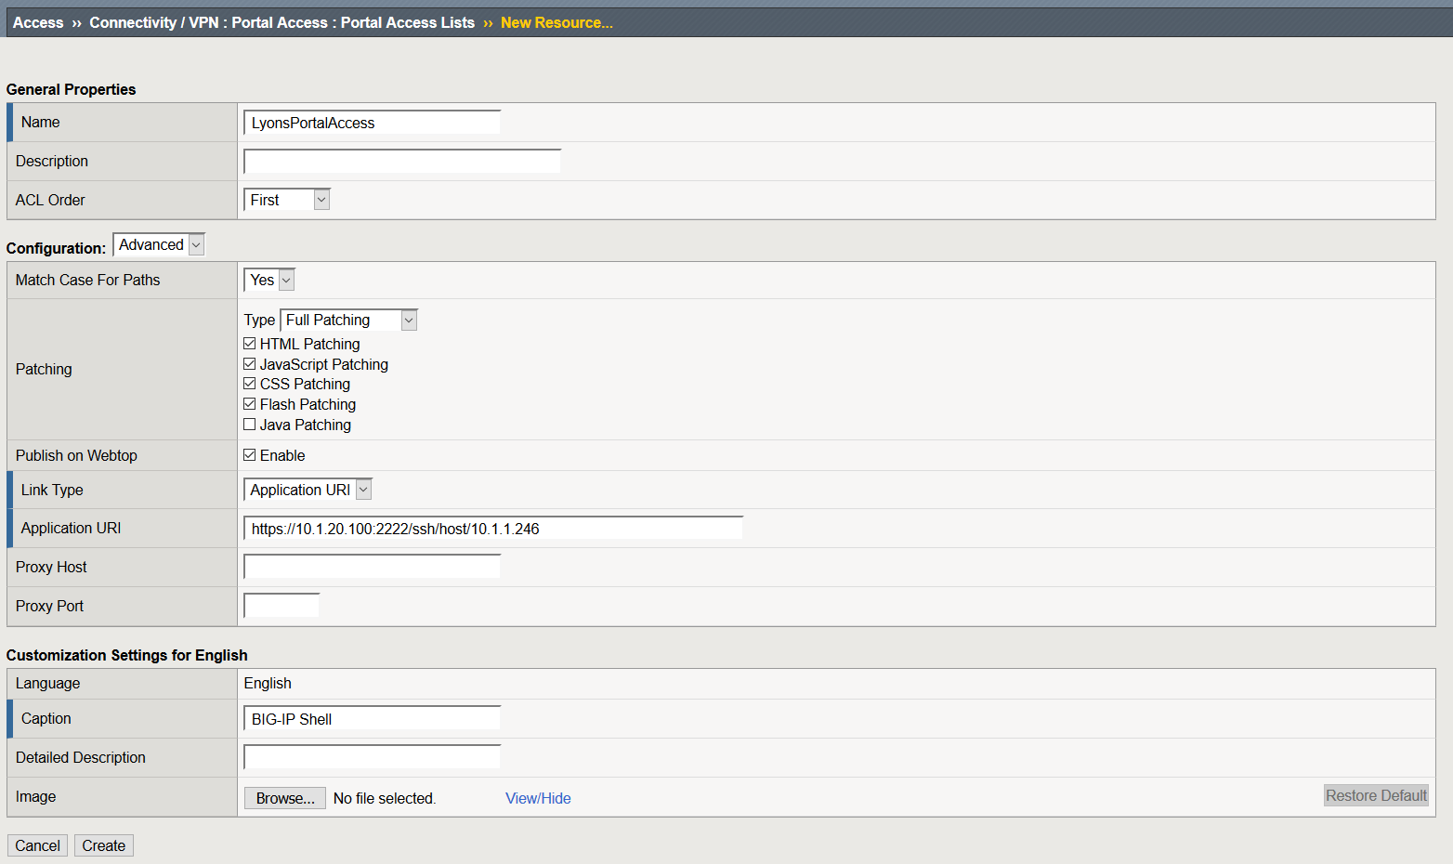Uncheck JavaScript Patching option
The image size is (1453, 864).
coord(249,364)
